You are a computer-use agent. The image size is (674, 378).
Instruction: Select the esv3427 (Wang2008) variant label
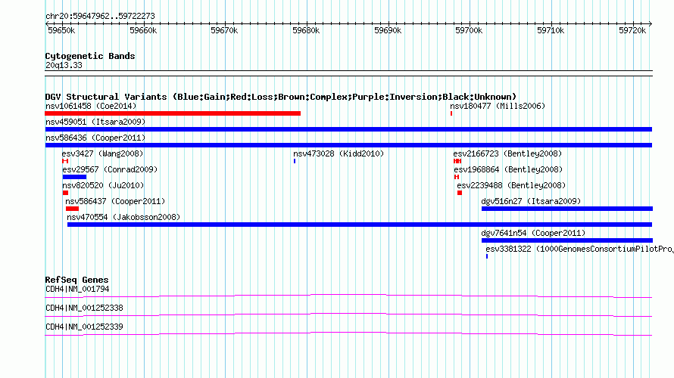point(102,153)
